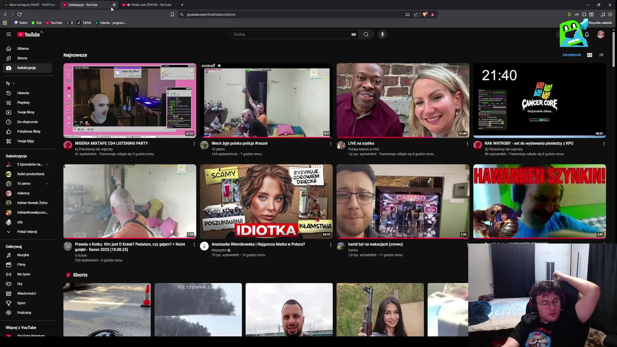Reload the page in the browser
The width and height of the screenshot is (617, 347).
(19, 14)
